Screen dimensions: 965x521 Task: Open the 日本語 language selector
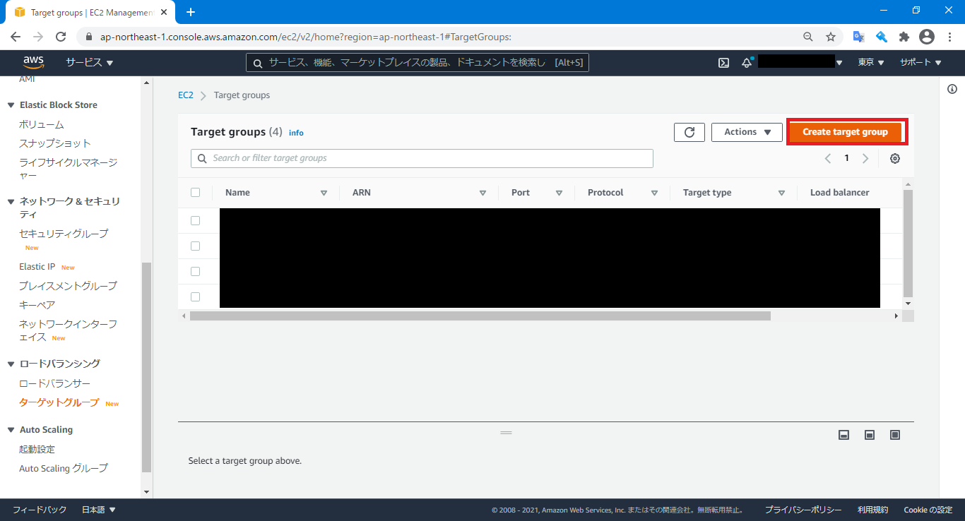99,510
